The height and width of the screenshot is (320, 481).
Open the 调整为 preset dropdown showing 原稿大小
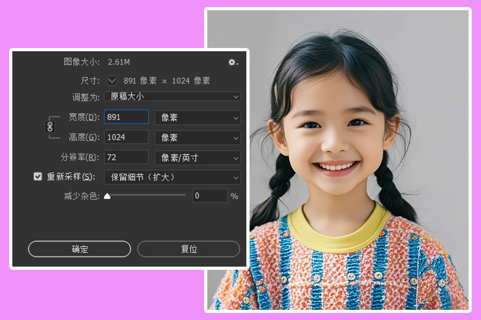pyautogui.click(x=172, y=97)
